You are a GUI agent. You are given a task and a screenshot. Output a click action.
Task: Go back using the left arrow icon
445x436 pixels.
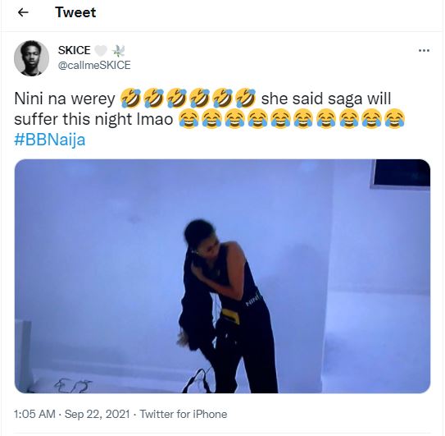23,12
